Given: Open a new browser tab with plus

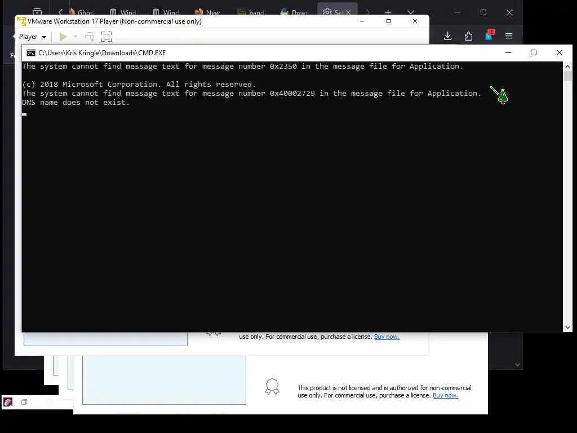Looking at the screenshot, I should click(388, 12).
